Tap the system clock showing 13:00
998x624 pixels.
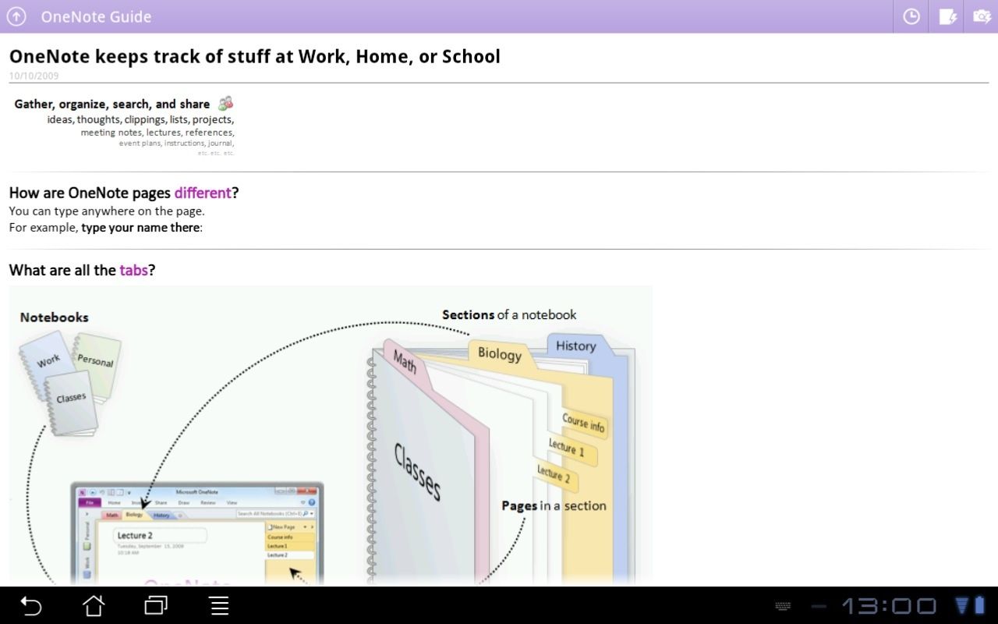coord(889,606)
